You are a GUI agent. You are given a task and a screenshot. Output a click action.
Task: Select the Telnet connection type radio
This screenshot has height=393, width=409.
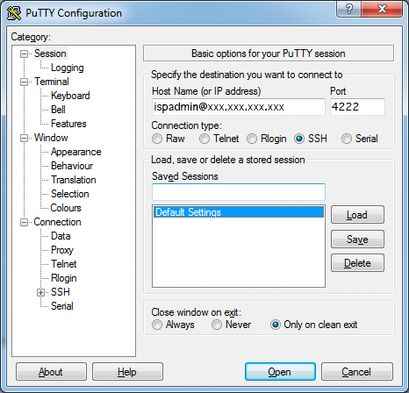(x=204, y=139)
